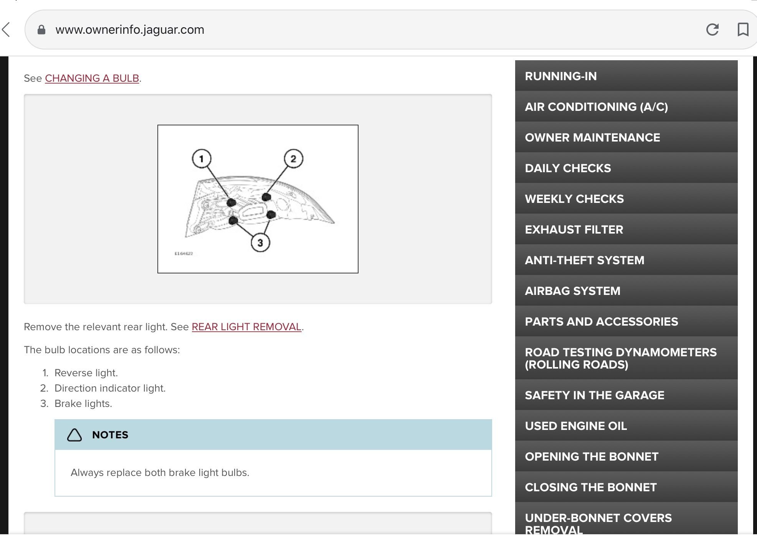Open the EXHAUST FILTER menu item
The image size is (757, 535).
626,229
